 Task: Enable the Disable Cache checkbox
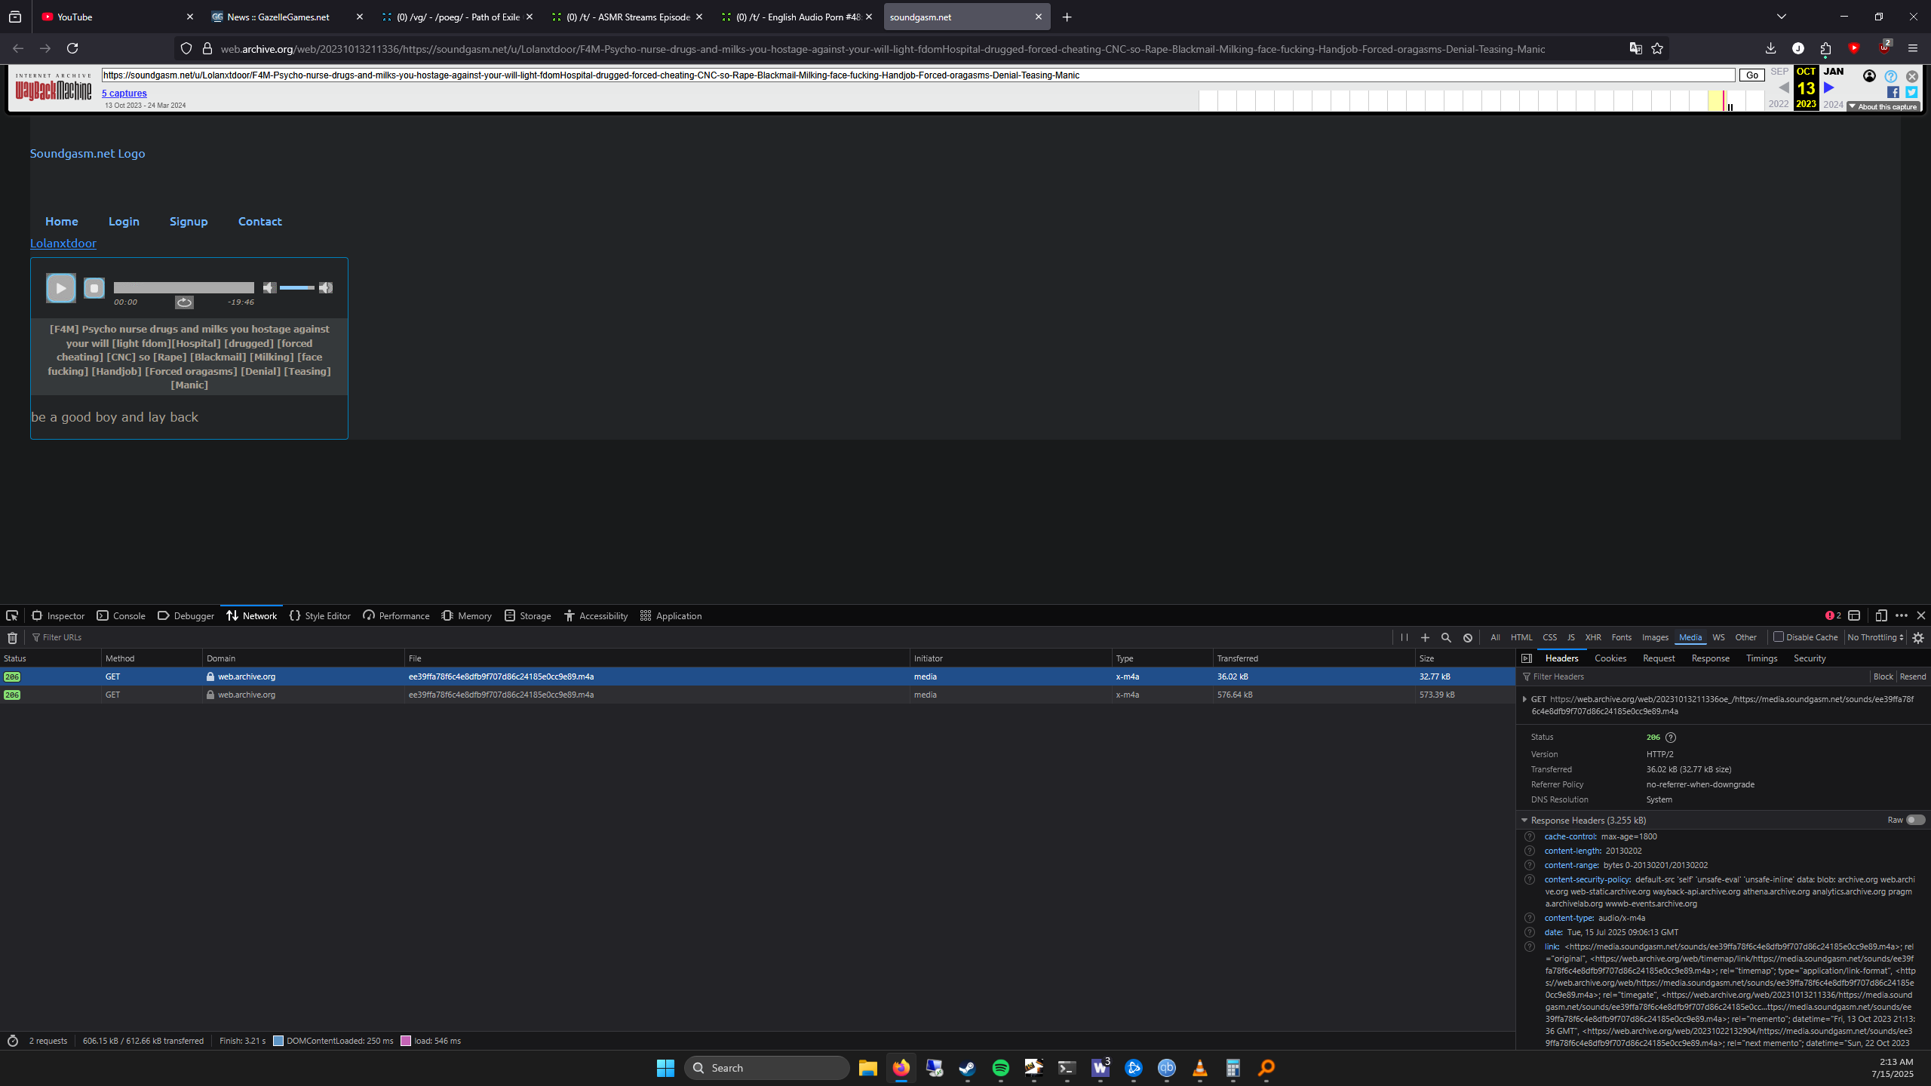pyautogui.click(x=1778, y=637)
